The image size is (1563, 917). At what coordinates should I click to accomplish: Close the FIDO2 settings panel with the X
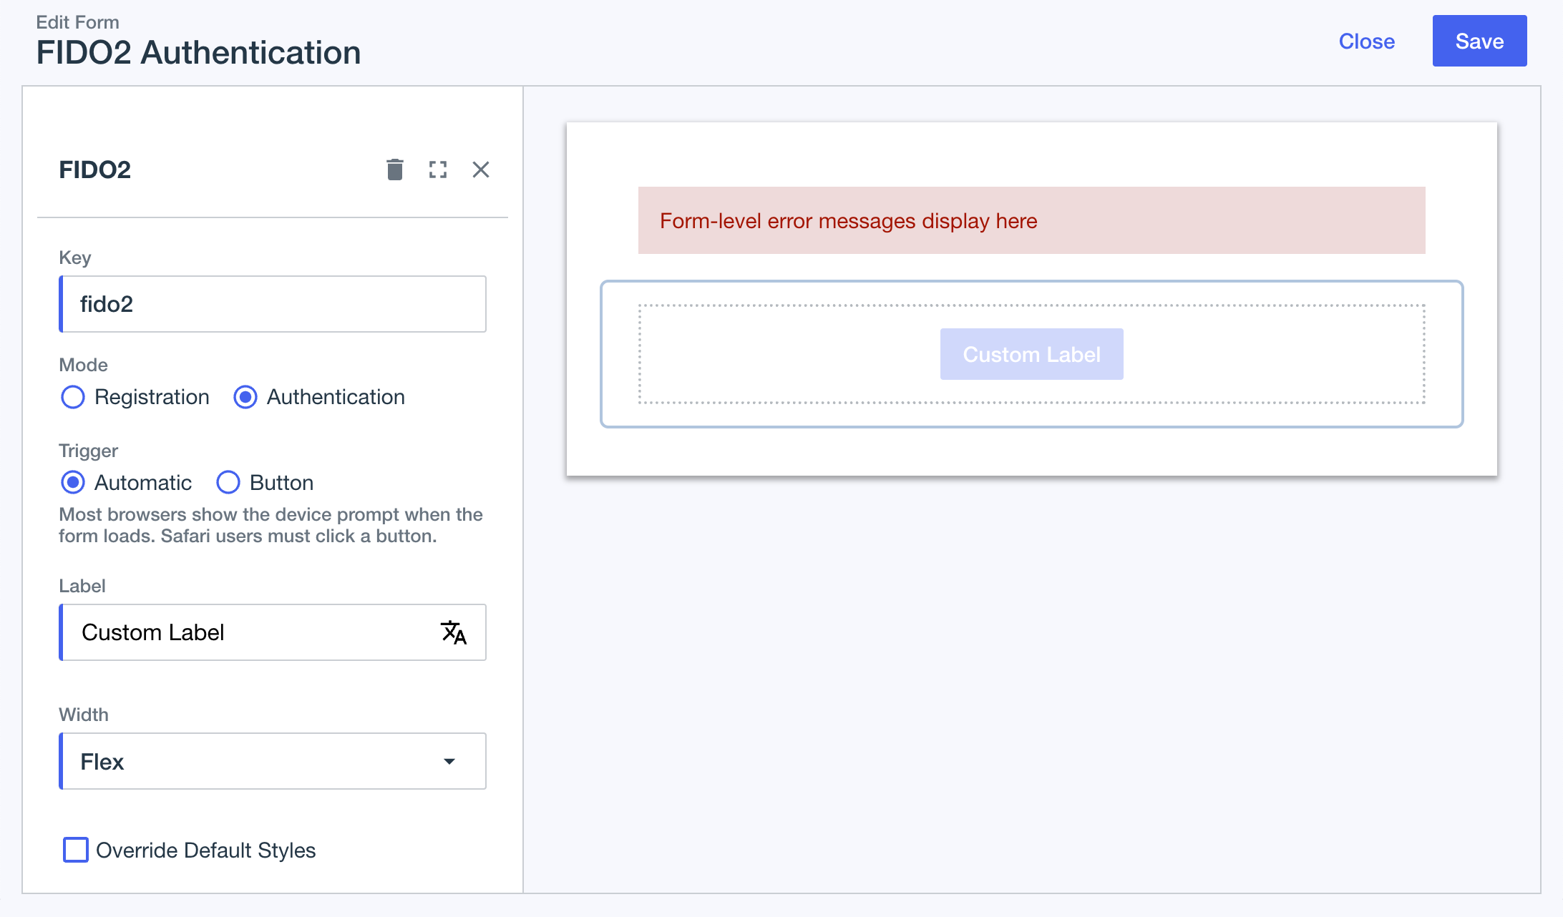pyautogui.click(x=480, y=170)
